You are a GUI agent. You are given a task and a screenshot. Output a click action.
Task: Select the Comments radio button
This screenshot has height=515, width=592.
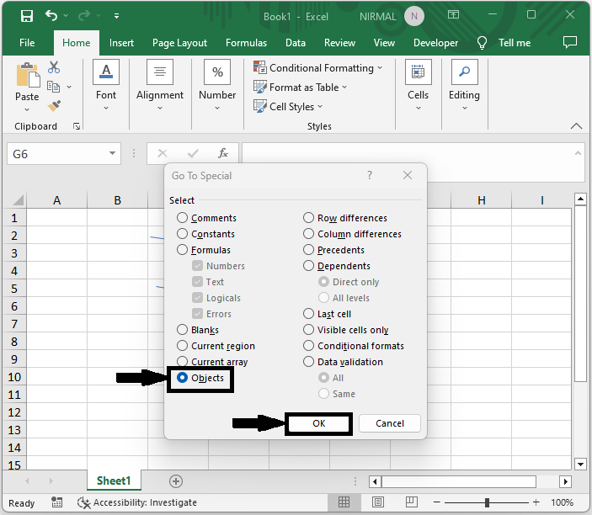(183, 218)
